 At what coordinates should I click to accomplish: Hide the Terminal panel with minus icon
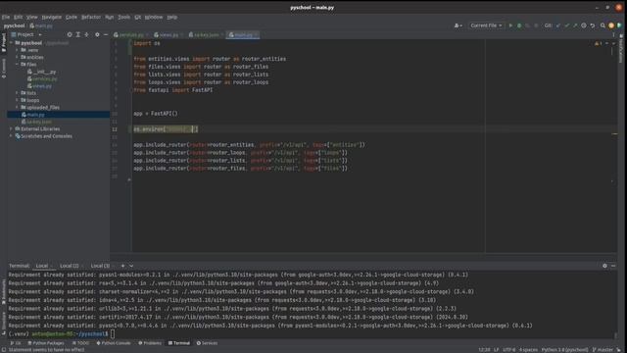click(613, 266)
